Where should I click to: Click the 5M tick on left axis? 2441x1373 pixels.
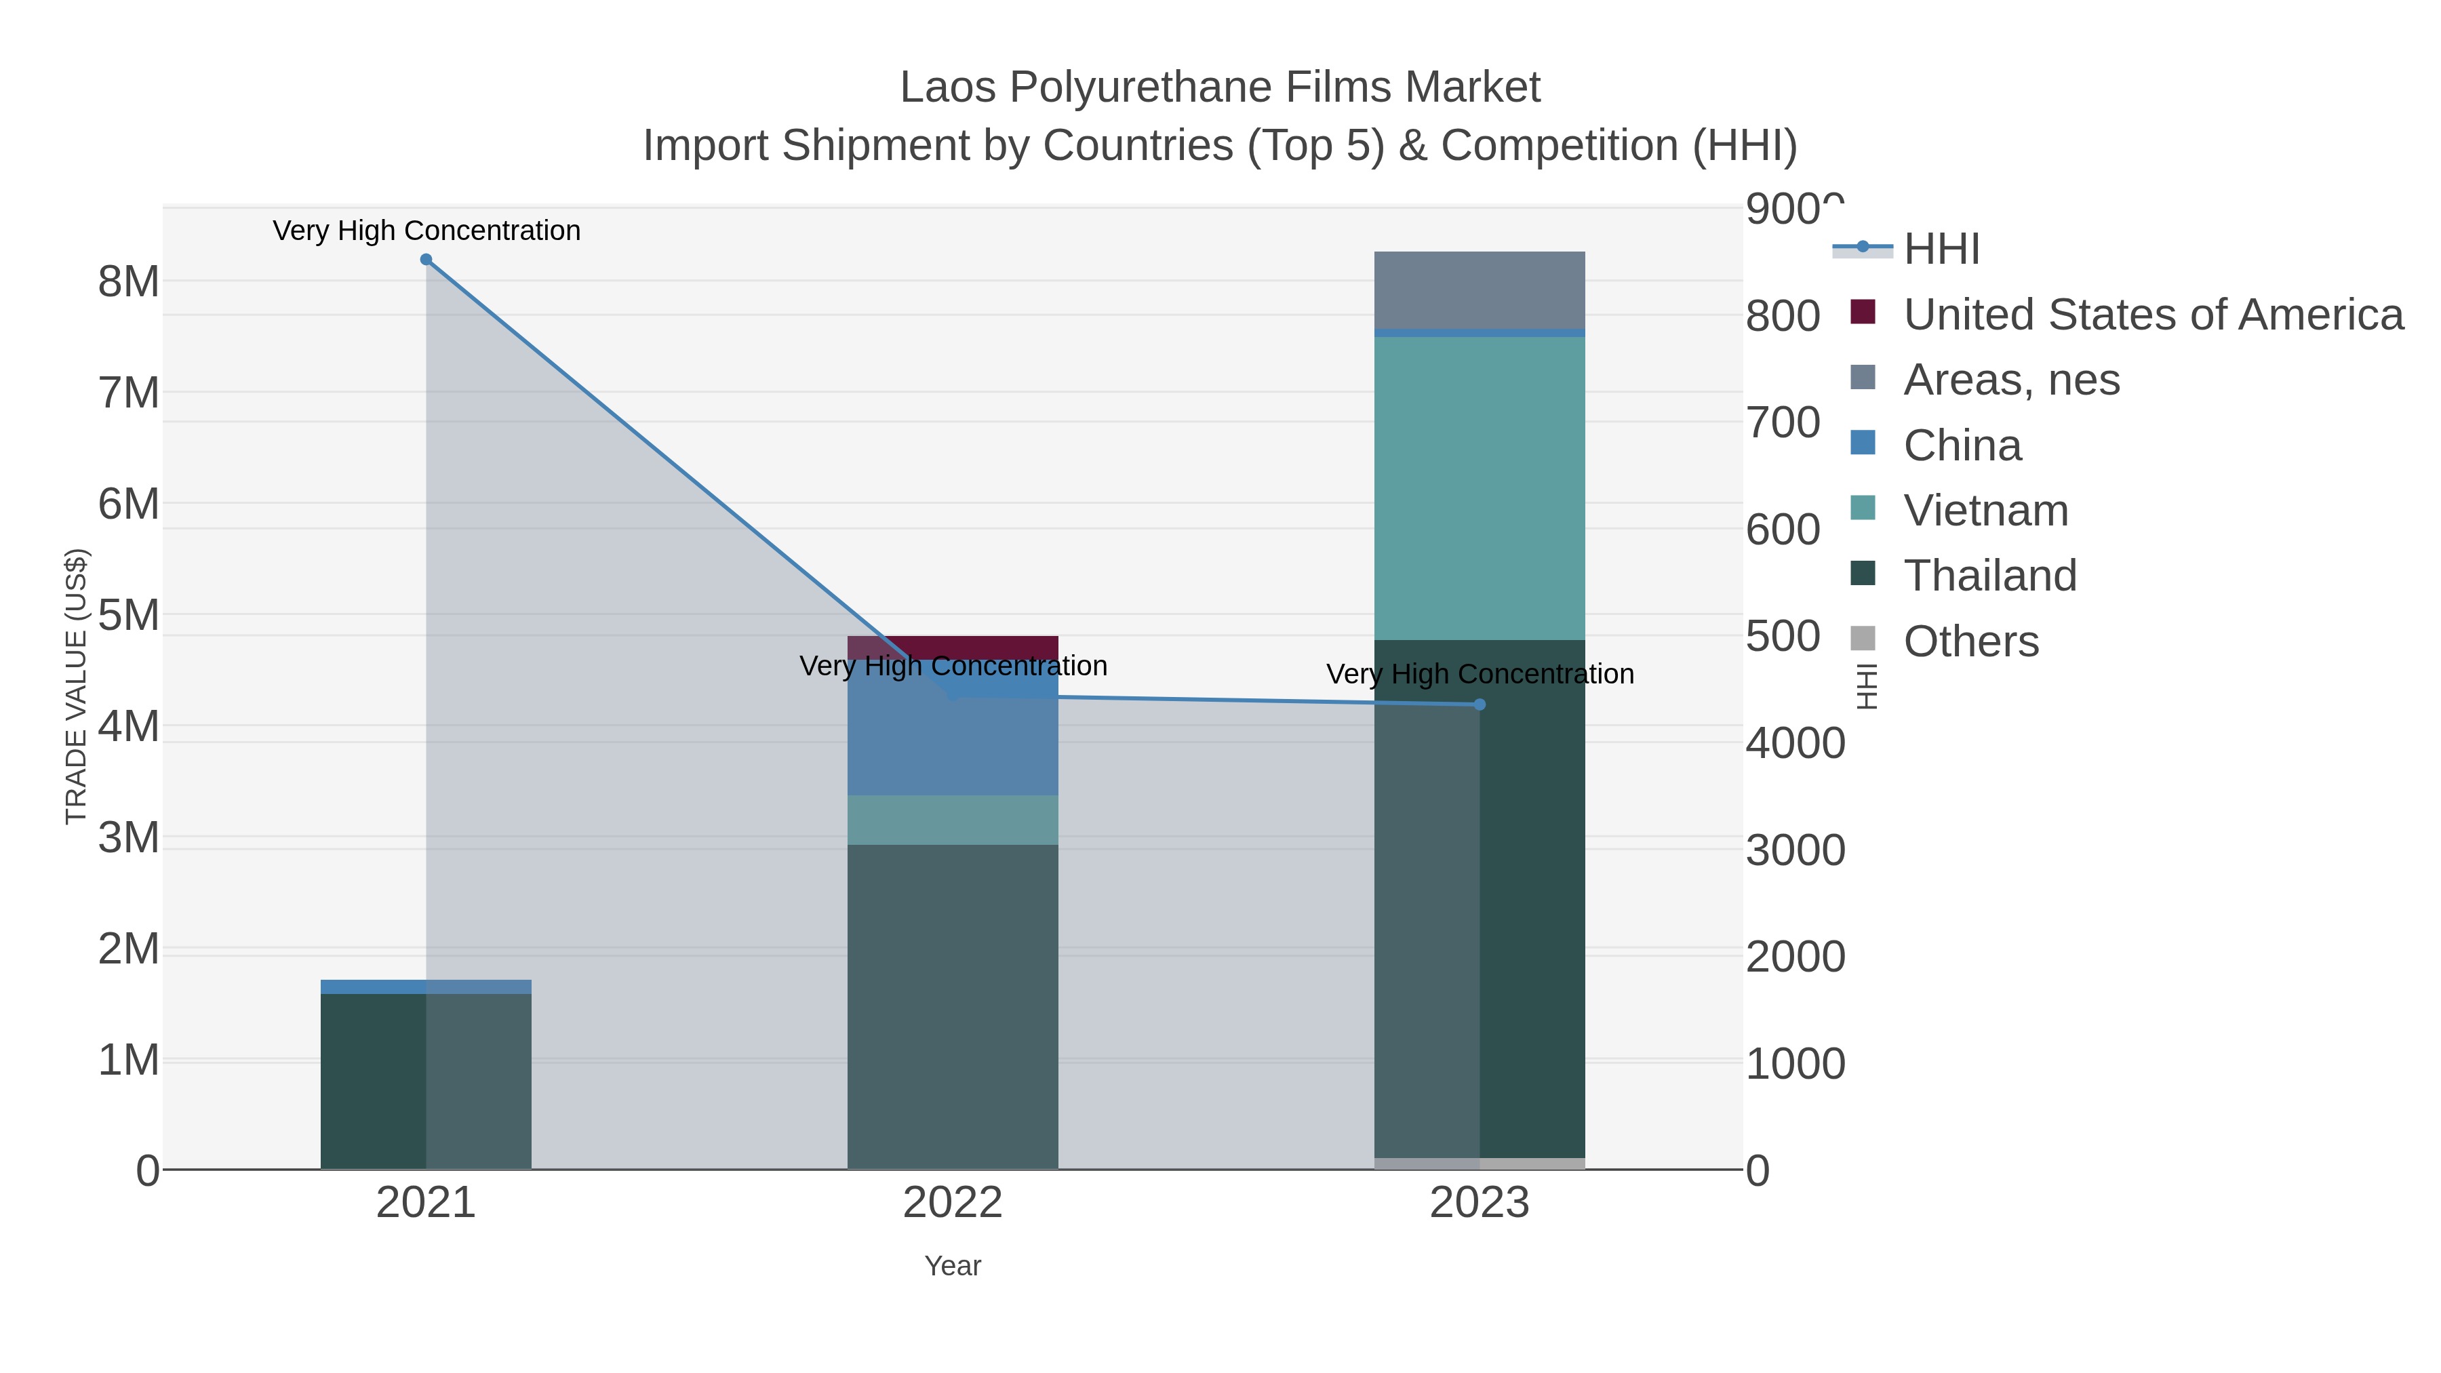(129, 615)
